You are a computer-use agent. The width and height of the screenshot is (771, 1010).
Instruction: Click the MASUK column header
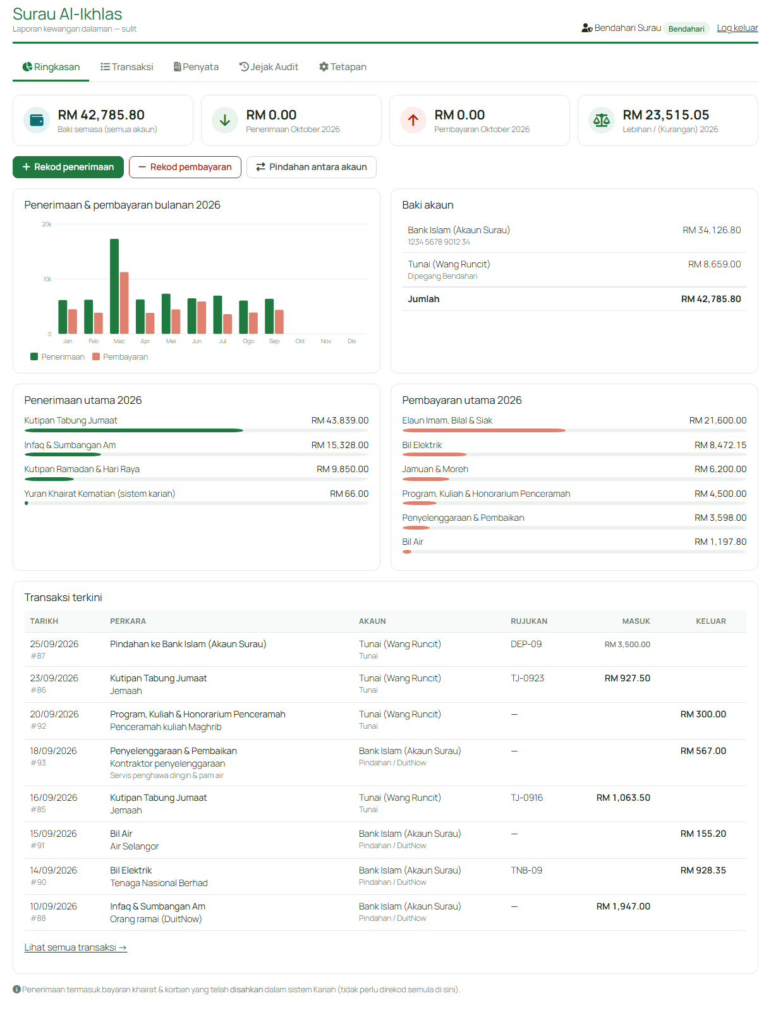[636, 621]
